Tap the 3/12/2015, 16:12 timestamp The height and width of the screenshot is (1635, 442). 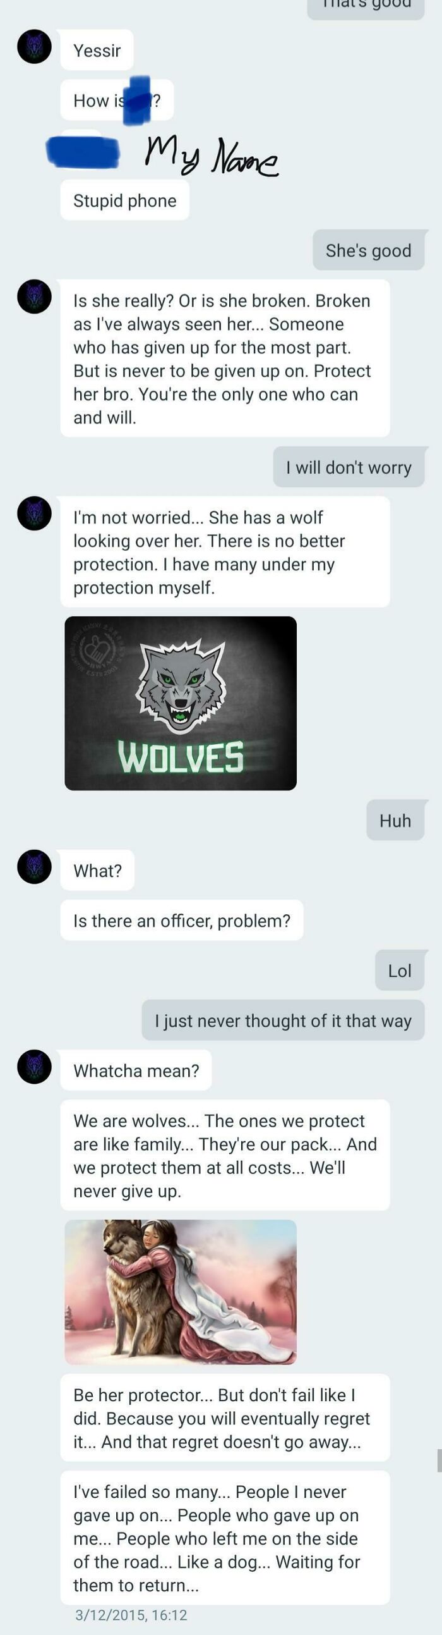tap(131, 1615)
